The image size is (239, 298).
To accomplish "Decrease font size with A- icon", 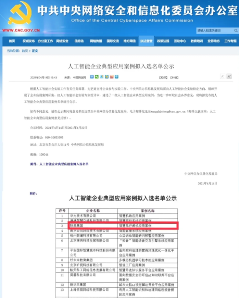I will pyautogui.click(x=222, y=76).
